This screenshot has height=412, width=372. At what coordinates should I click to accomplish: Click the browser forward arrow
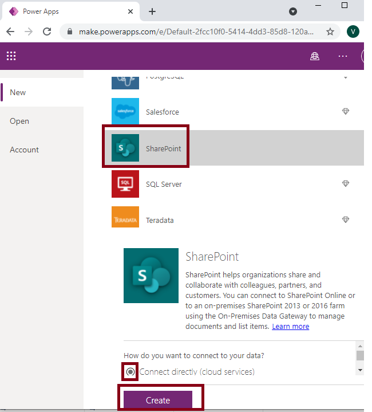click(x=29, y=32)
